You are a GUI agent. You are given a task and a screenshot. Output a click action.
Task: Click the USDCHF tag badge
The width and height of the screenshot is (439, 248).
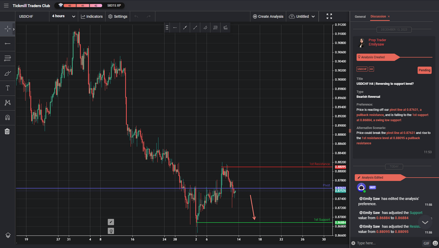click(362, 69)
